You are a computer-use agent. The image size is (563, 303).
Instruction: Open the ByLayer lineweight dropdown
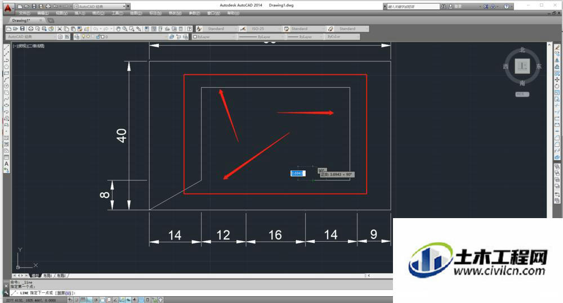305,37
